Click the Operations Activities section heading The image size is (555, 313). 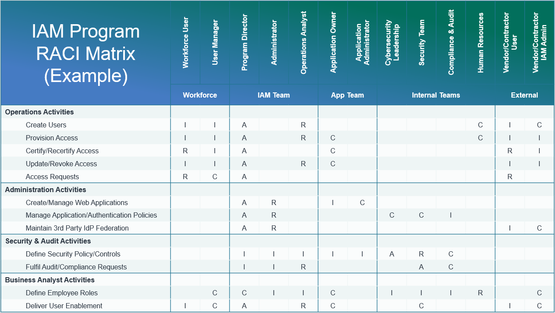click(x=39, y=112)
